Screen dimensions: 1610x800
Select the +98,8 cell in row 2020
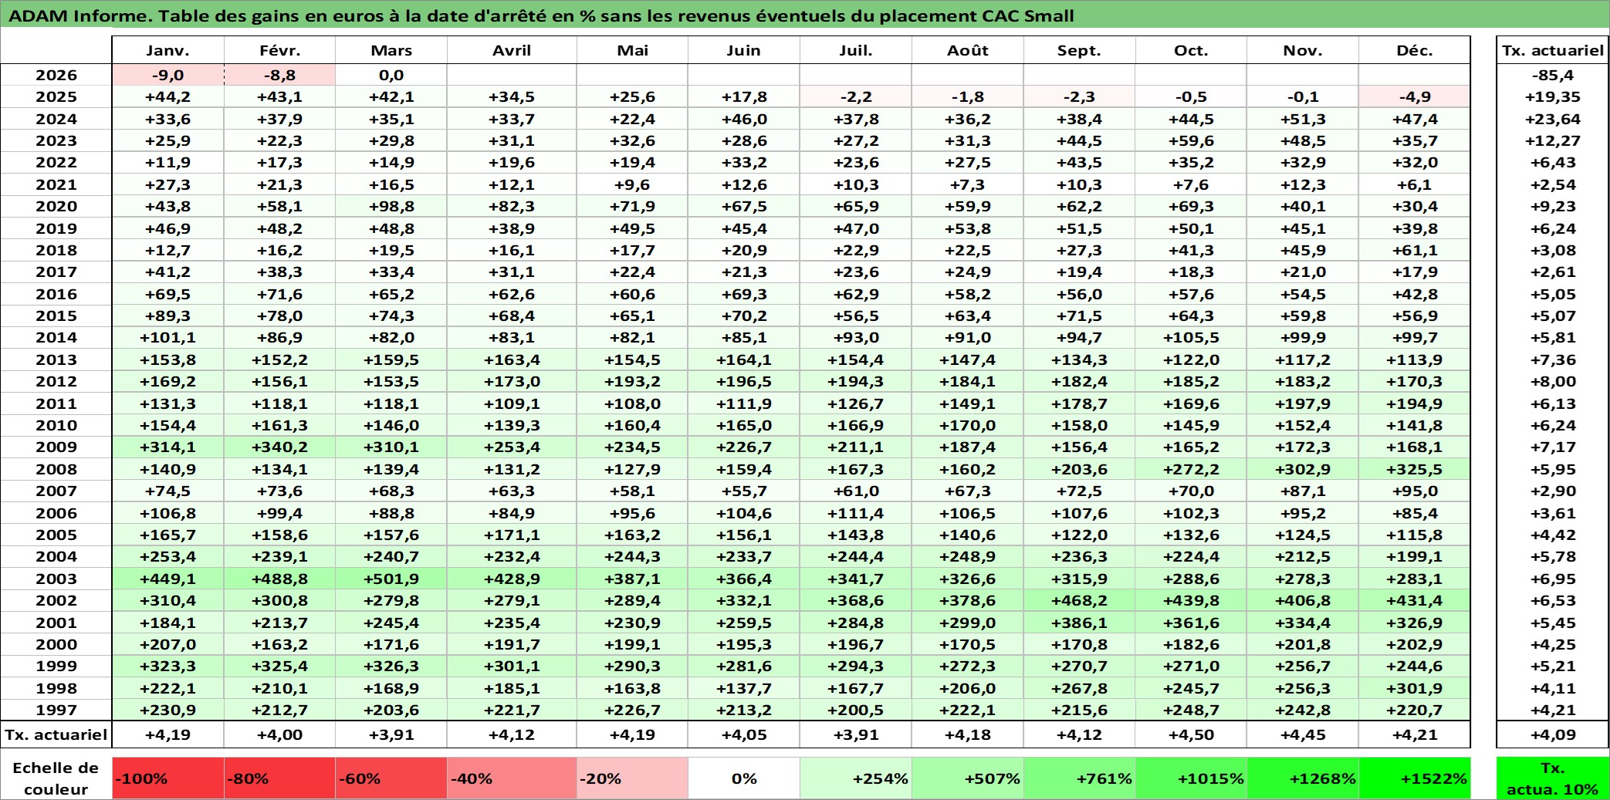tap(391, 206)
